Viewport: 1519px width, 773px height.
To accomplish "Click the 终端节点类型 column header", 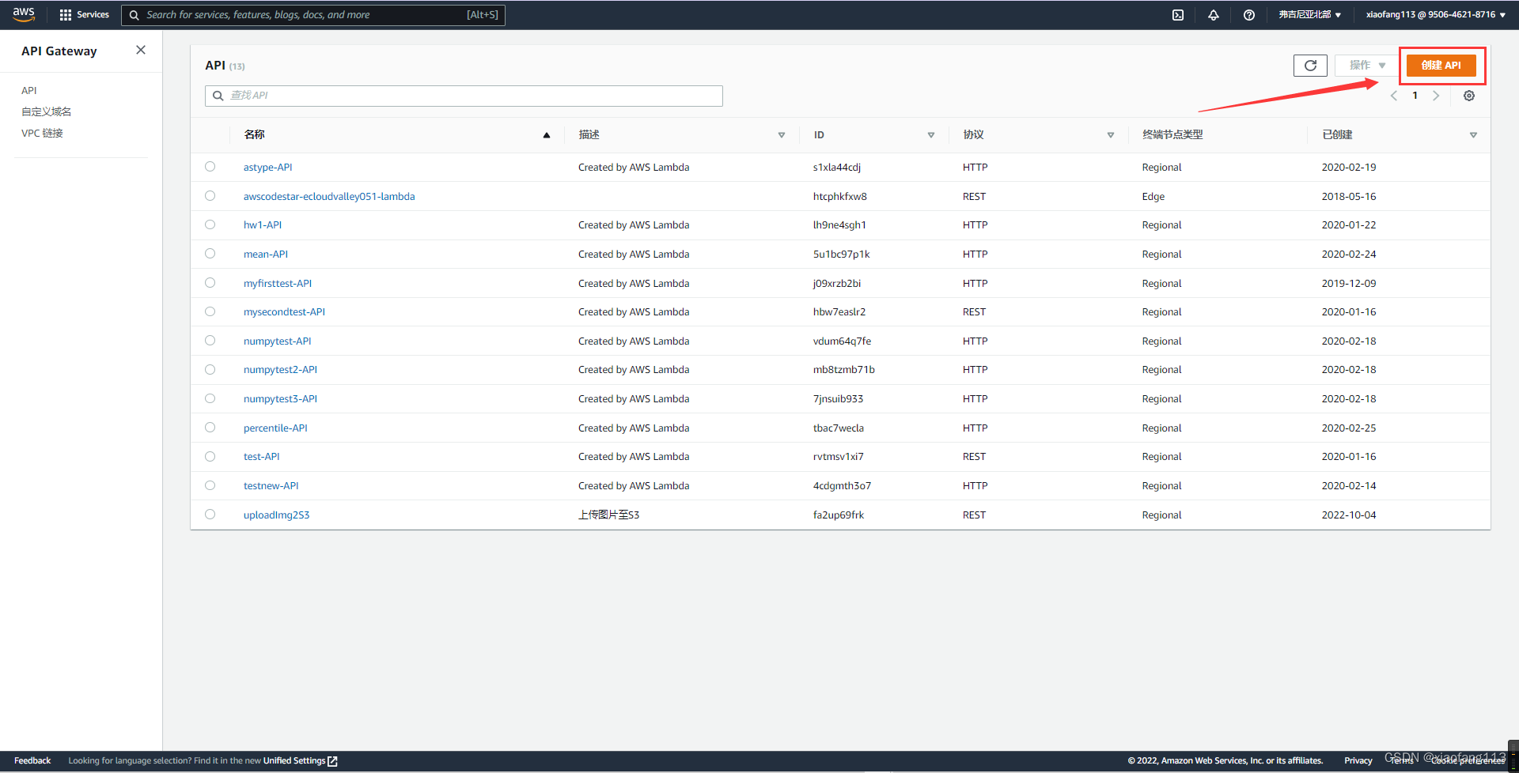I will click(x=1172, y=135).
